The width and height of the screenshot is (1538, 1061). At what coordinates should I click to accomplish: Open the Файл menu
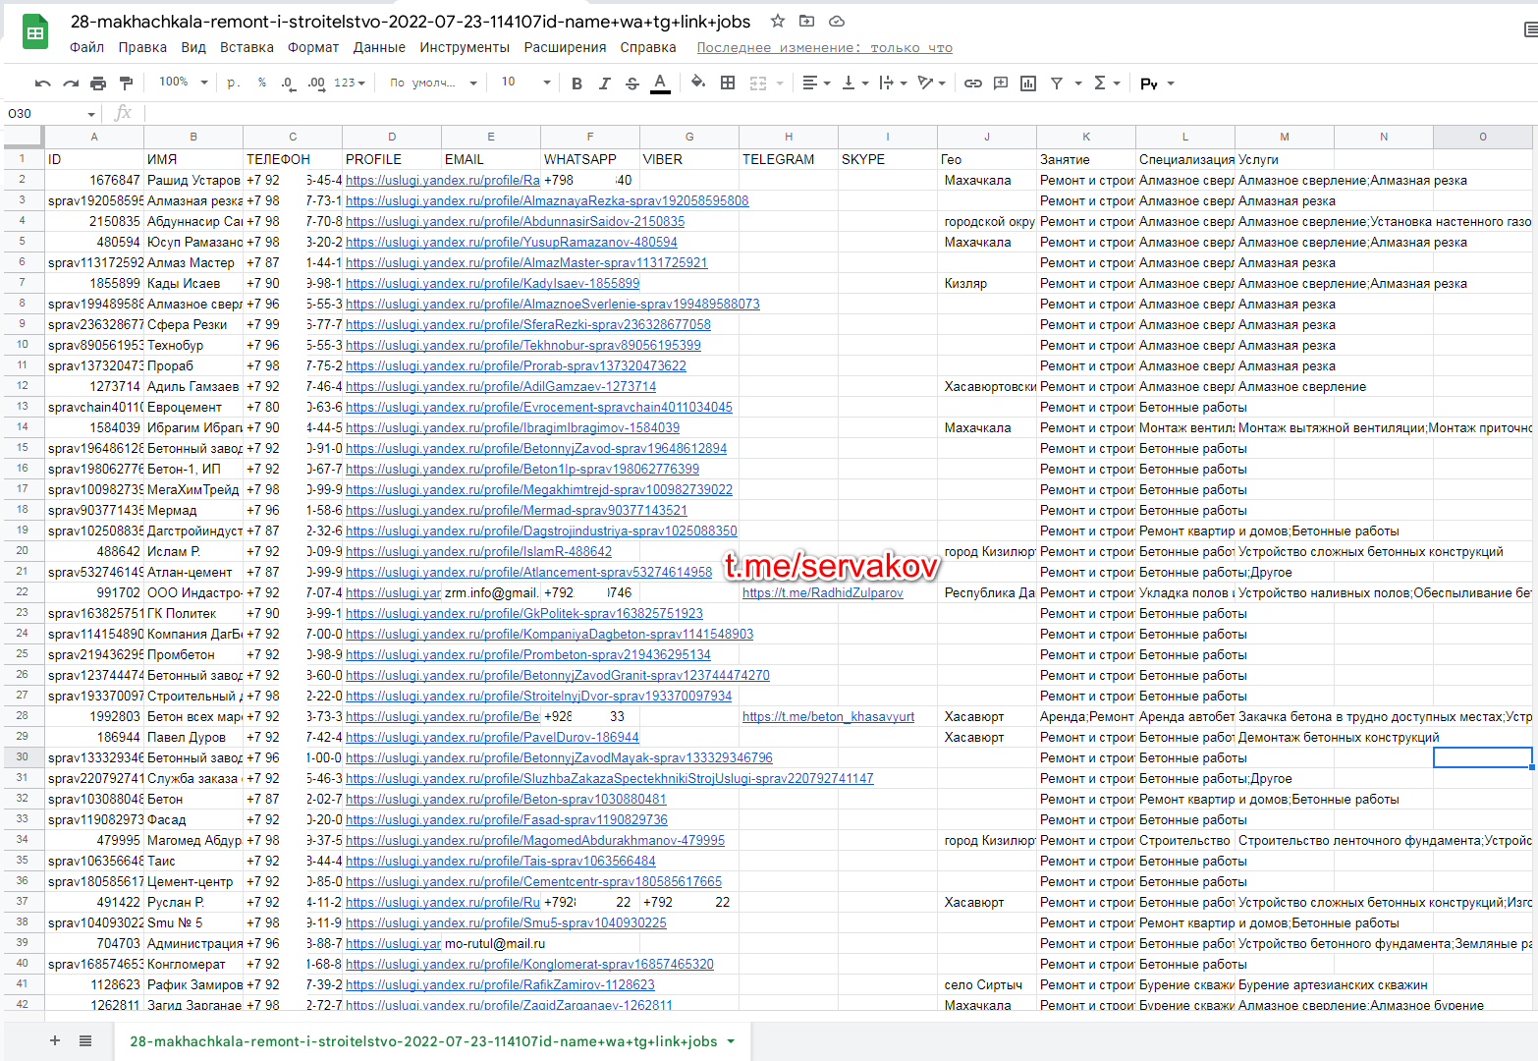click(86, 47)
